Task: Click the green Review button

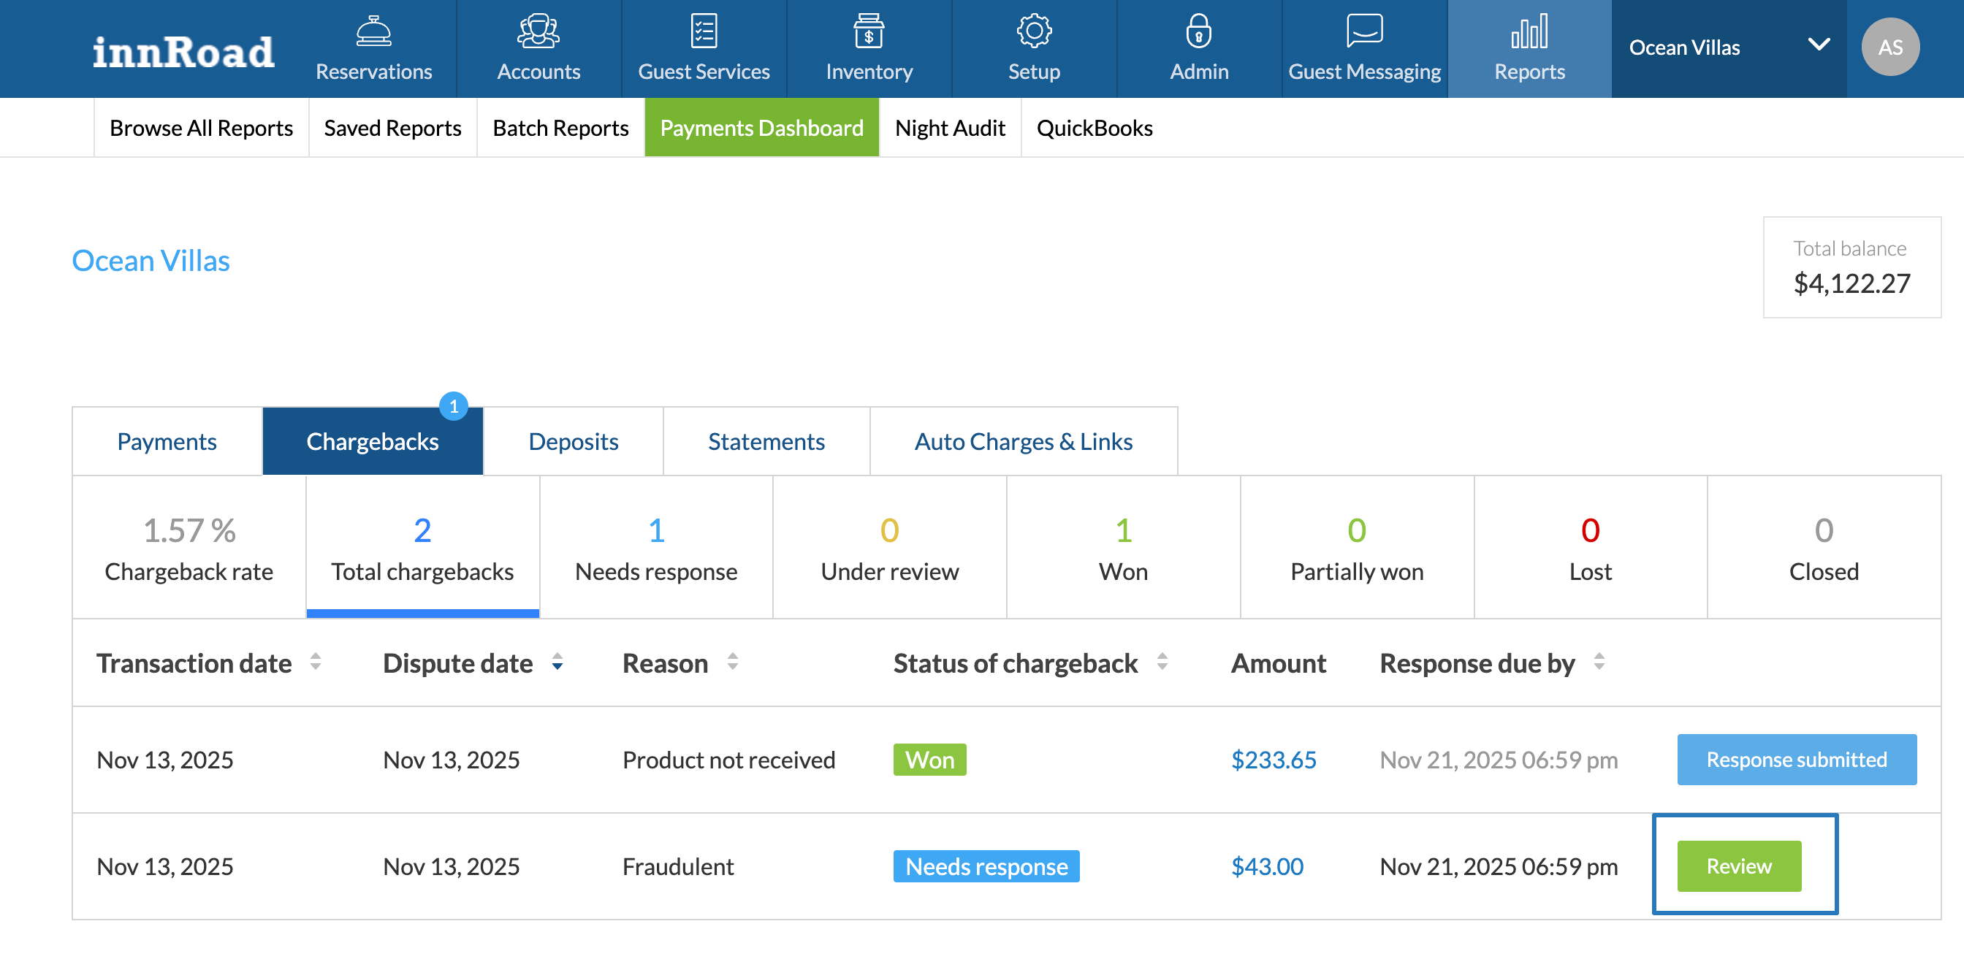Action: [1738, 866]
